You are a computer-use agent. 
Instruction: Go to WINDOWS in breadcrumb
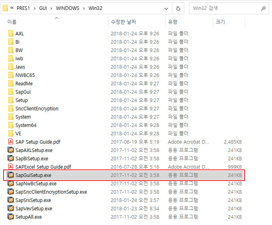(68, 8)
